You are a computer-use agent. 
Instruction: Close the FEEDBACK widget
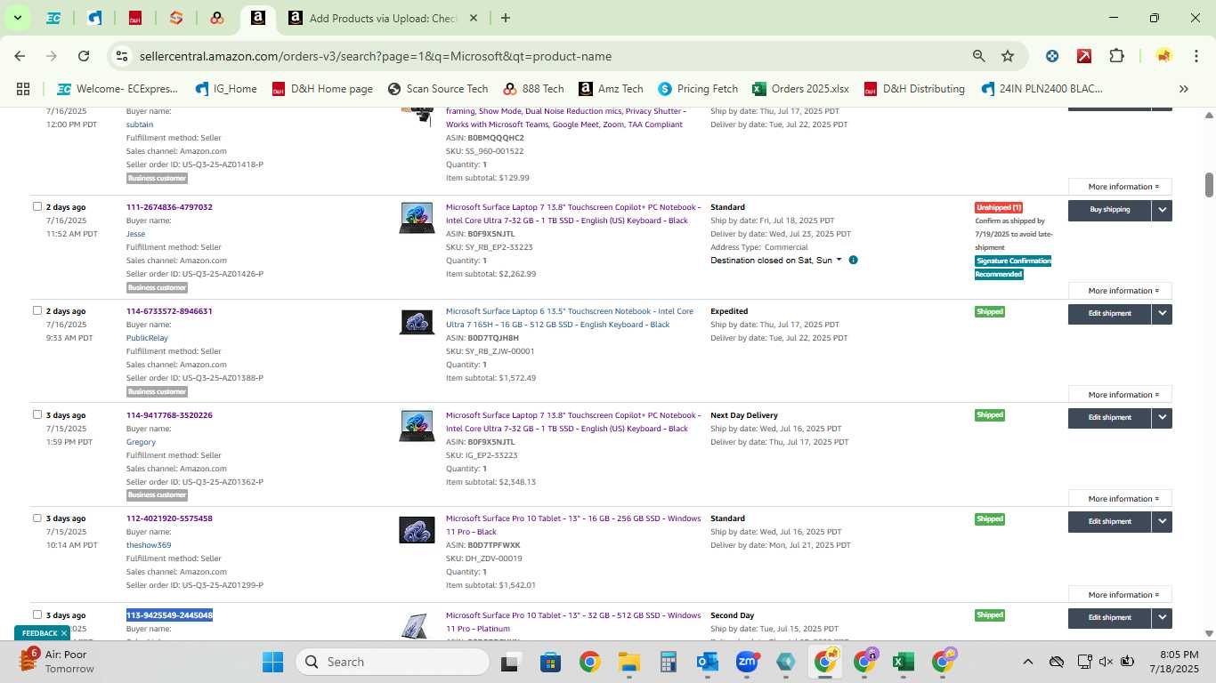64,633
